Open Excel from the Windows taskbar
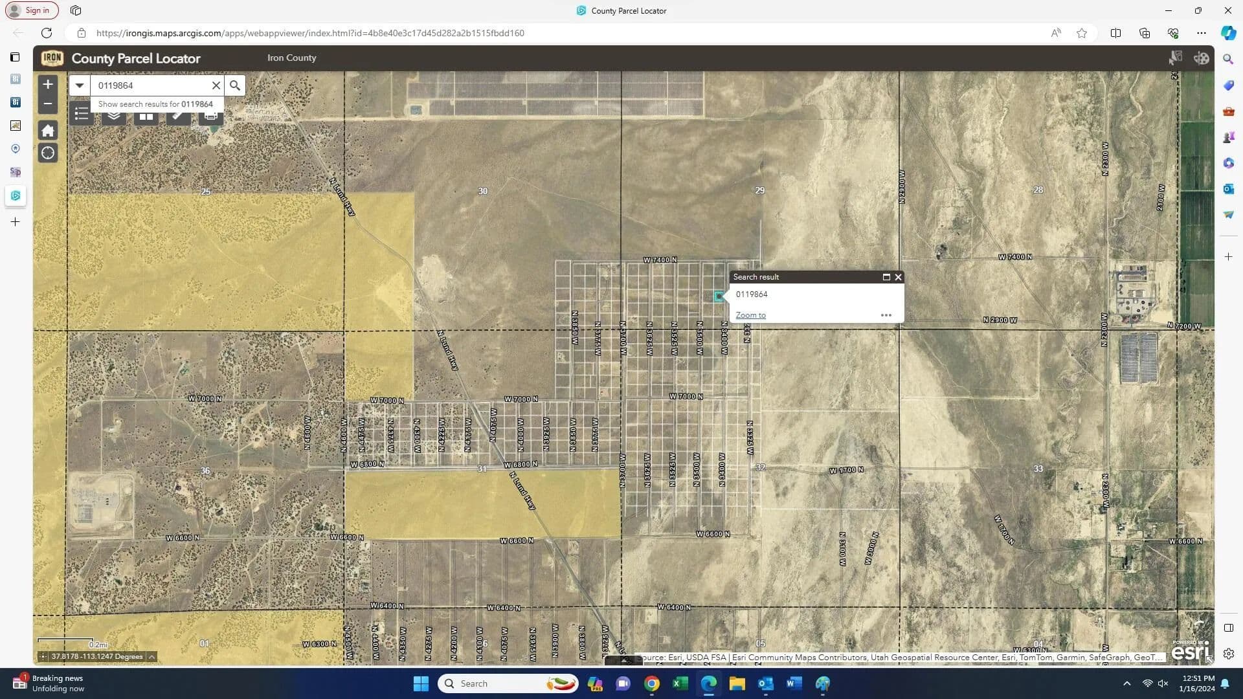This screenshot has width=1243, height=699. [680, 683]
